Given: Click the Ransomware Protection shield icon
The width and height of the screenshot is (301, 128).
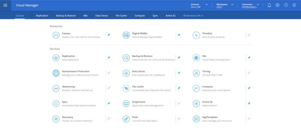Looking at the screenshot, I should point(56,73).
